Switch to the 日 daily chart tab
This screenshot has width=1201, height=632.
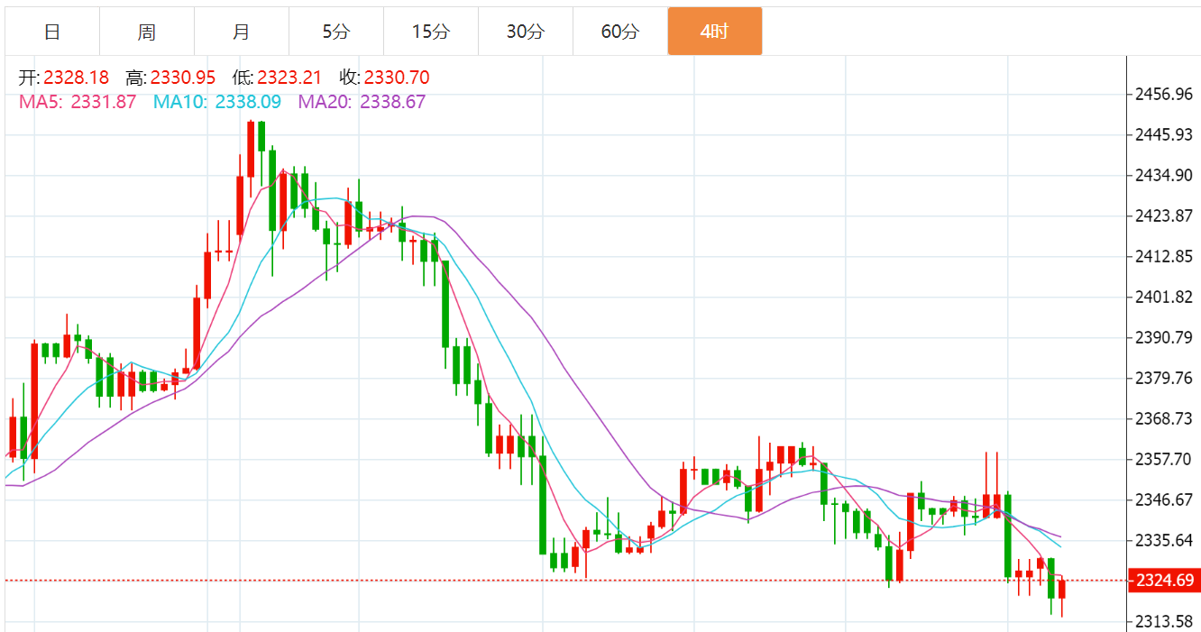click(x=52, y=32)
